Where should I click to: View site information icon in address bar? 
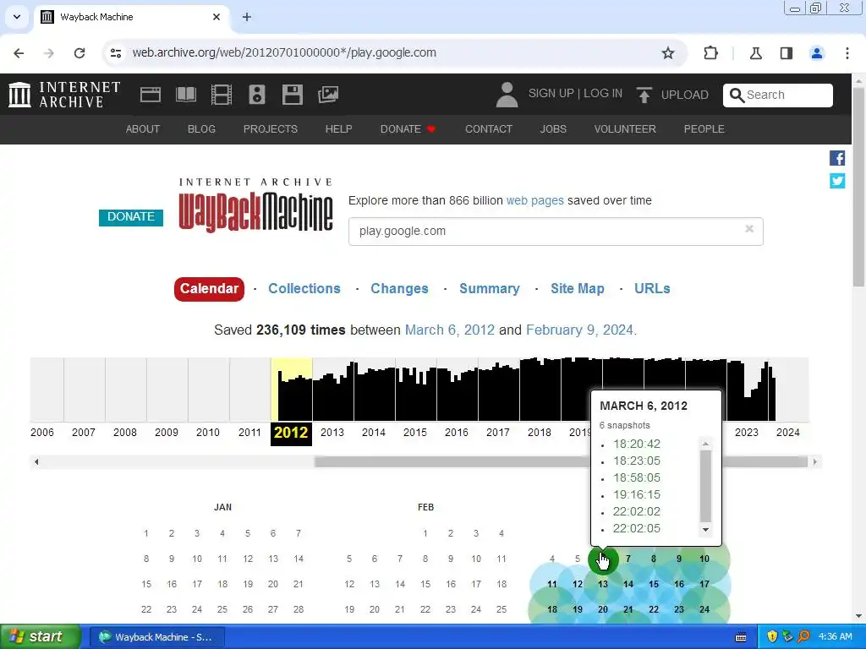pyautogui.click(x=115, y=53)
